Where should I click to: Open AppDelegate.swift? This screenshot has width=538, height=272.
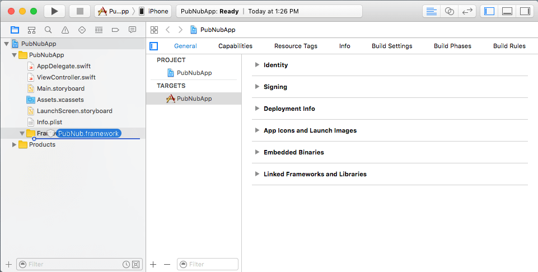click(x=64, y=66)
